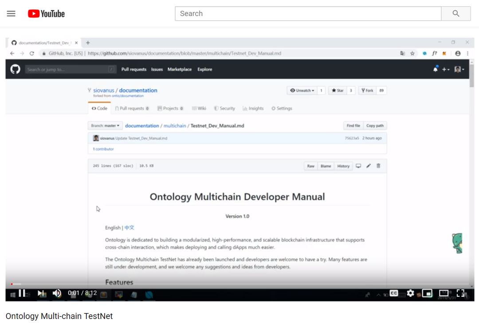Open multichain folder in breadcrumb
The height and width of the screenshot is (327, 479).
pos(175,126)
